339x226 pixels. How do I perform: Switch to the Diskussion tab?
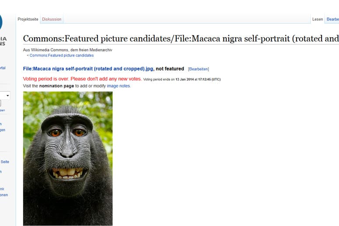tap(52, 19)
